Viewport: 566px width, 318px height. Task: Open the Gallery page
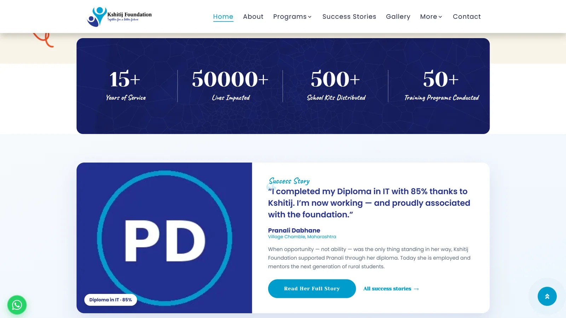click(x=398, y=17)
